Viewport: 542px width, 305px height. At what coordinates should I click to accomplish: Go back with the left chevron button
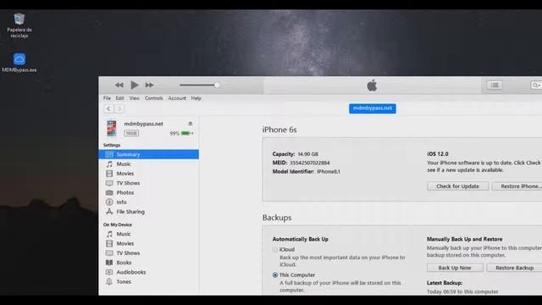tap(108, 108)
